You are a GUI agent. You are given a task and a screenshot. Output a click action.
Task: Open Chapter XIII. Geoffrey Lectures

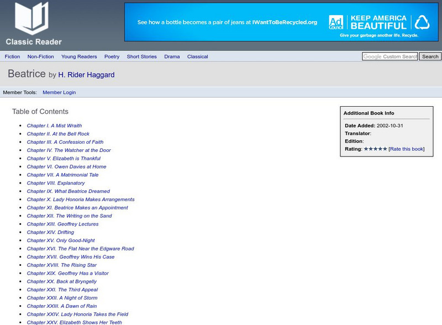click(x=62, y=224)
